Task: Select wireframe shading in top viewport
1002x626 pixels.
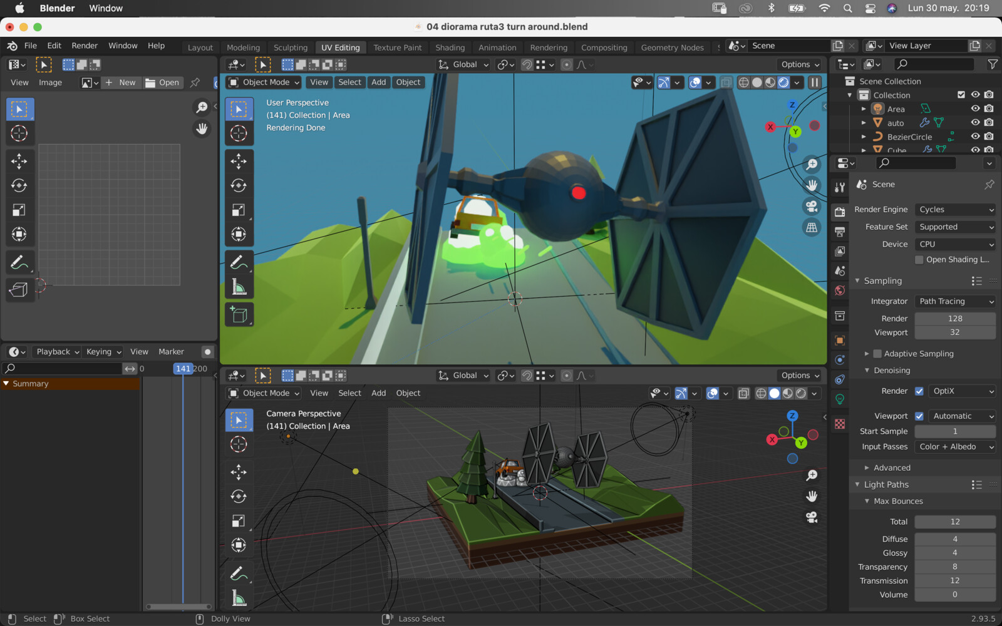Action: 744,82
